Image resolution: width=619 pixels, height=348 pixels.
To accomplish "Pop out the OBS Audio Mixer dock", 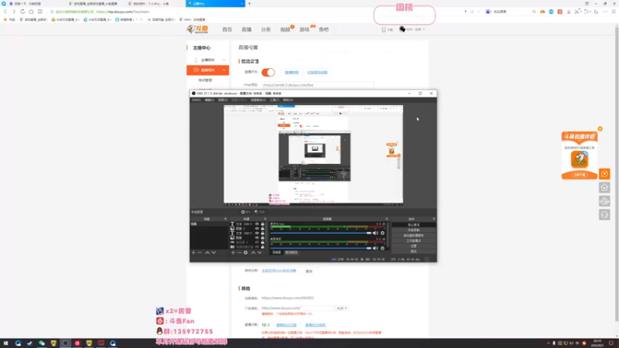I will click(387, 219).
